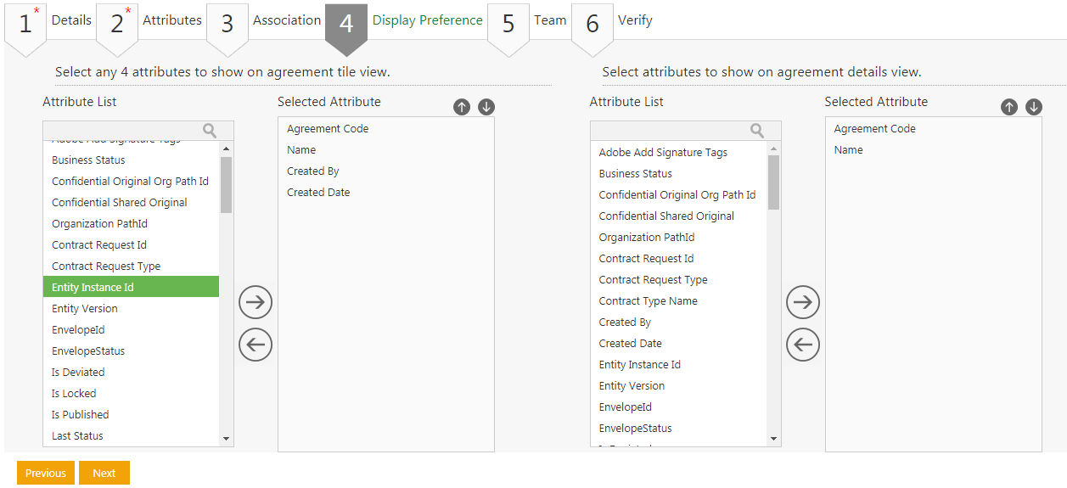
Task: Select Is Locked in tile attribute list
Action: click(74, 394)
